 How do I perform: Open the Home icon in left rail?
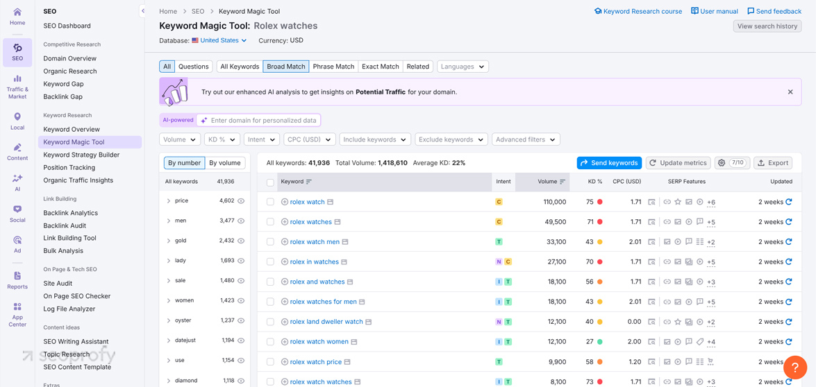17,17
